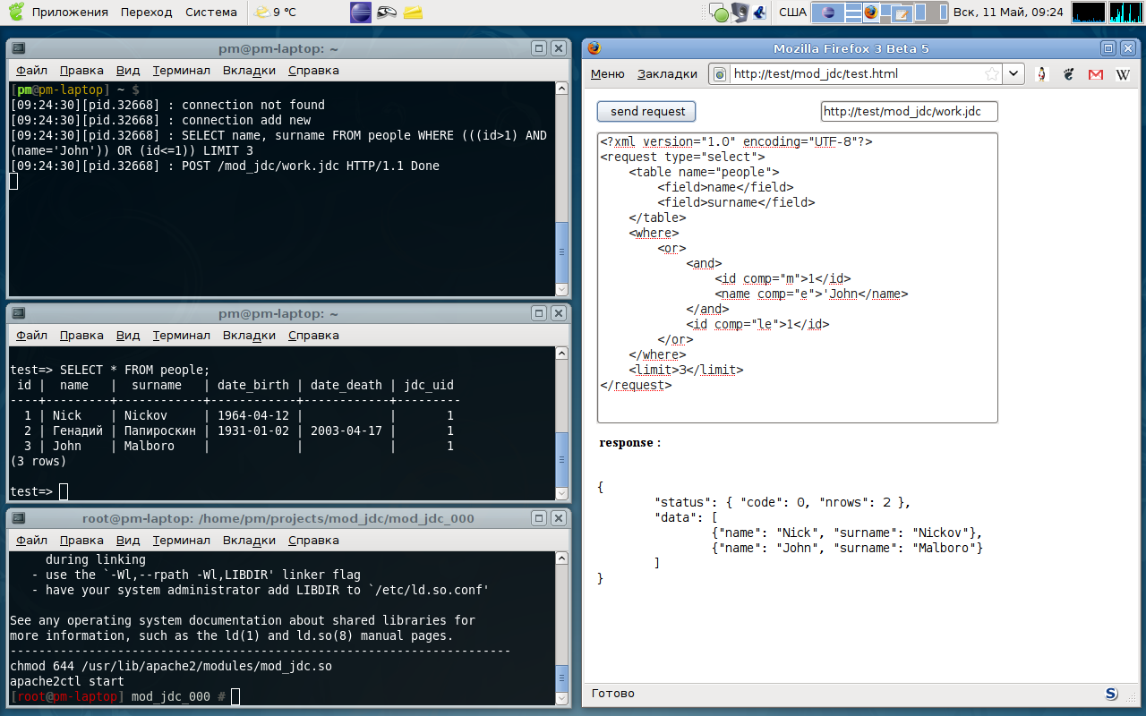Click the Malboro surname cell in psql output
Image resolution: width=1146 pixels, height=716 pixels.
[149, 446]
